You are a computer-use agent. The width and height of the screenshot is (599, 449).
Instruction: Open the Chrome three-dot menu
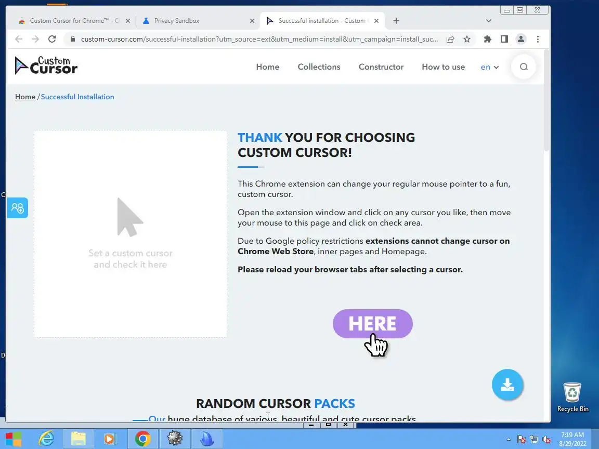[538, 39]
